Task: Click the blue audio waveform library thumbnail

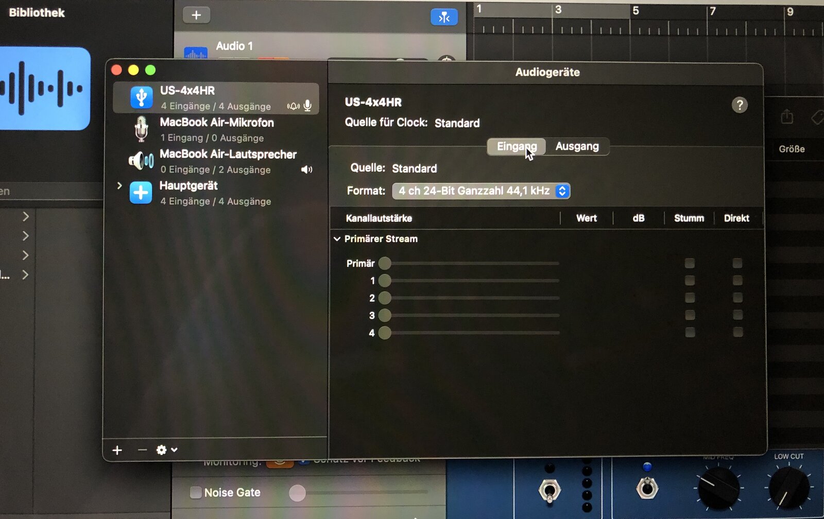Action: (x=45, y=88)
